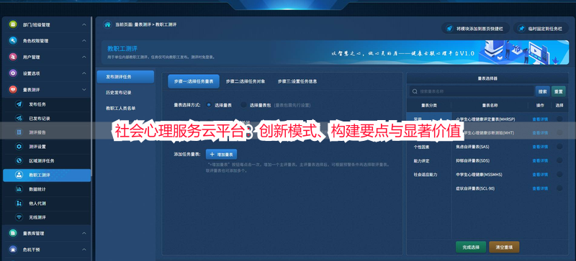Select the 选择量表包 radio button
Screen dimensions: 576x261
coord(243,105)
